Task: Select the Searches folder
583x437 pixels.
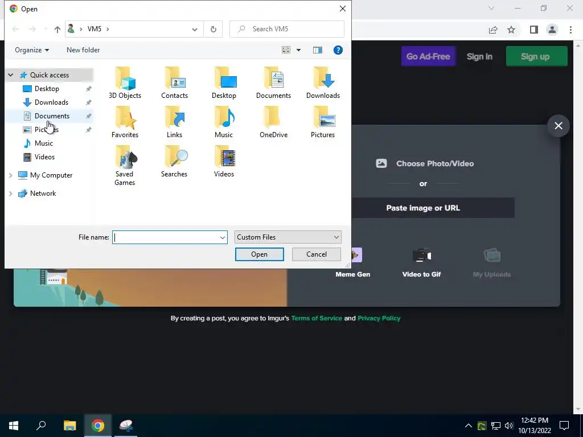Action: 174,161
